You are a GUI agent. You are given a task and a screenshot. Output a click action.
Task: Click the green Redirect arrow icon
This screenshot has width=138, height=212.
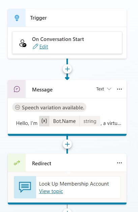pos(17,163)
